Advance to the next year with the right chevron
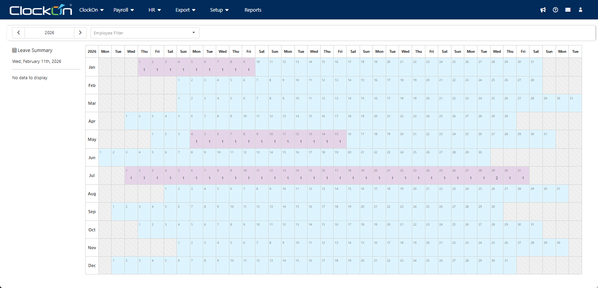 click(x=80, y=33)
